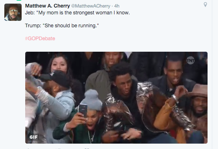Click the 4h timestamp of the tweet
The height and width of the screenshot is (149, 218).
[117, 6]
